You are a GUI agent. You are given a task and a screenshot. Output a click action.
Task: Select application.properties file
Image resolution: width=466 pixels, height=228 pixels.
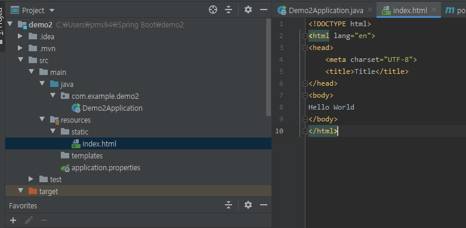pyautogui.click(x=106, y=168)
